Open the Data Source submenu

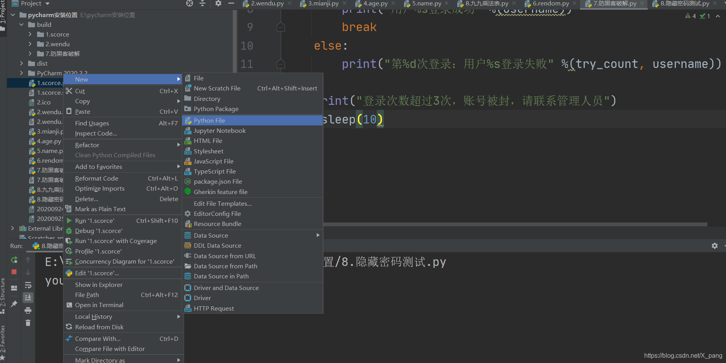[253, 235]
